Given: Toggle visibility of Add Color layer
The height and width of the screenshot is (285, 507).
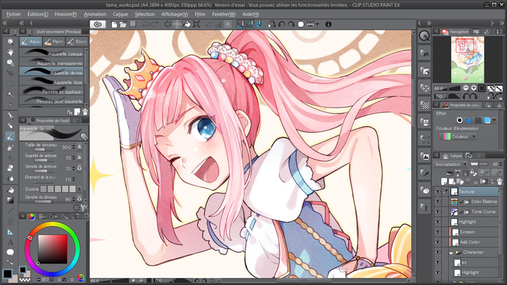Looking at the screenshot, I should pyautogui.click(x=437, y=242).
